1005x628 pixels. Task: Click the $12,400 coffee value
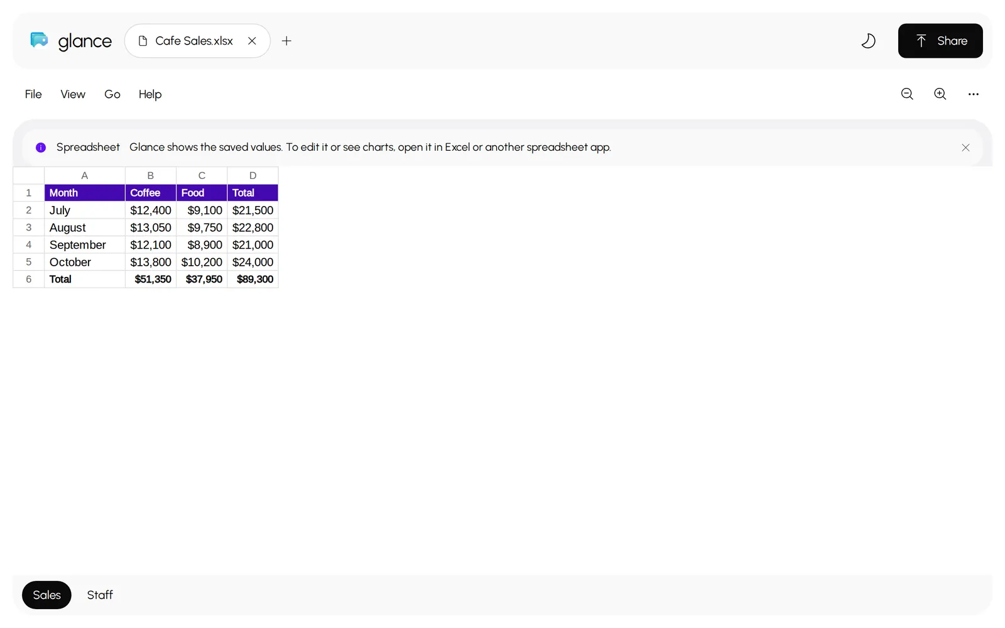point(151,210)
